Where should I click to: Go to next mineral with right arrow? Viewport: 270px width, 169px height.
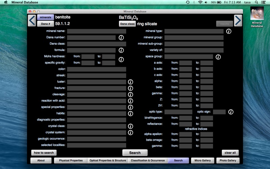(238, 21)
